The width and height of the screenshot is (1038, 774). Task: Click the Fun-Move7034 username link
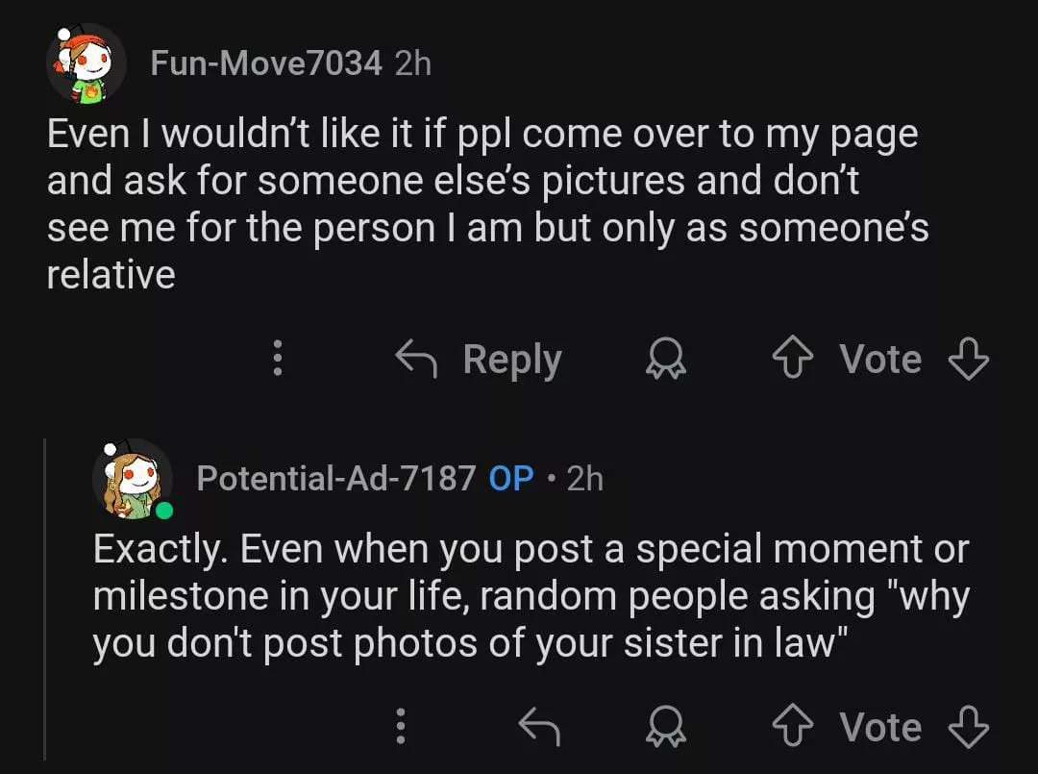click(266, 63)
